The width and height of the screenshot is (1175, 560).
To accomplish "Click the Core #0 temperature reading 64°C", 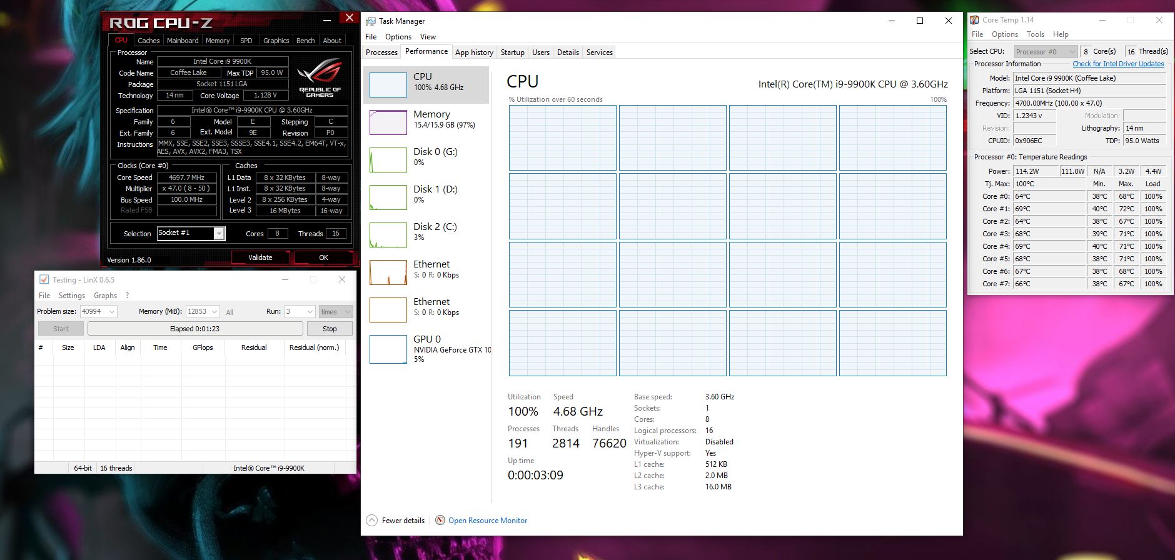I will coord(1050,196).
